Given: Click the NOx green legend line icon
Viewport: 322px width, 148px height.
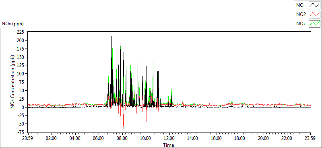Looking at the screenshot, I should point(314,24).
